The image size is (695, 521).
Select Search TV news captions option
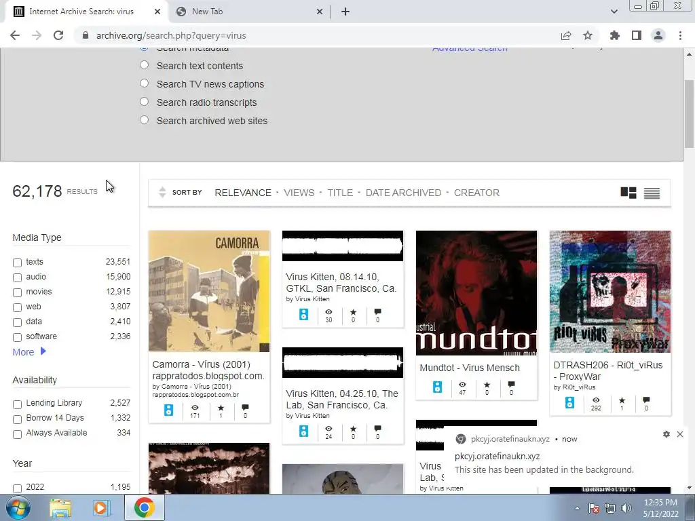coord(144,83)
